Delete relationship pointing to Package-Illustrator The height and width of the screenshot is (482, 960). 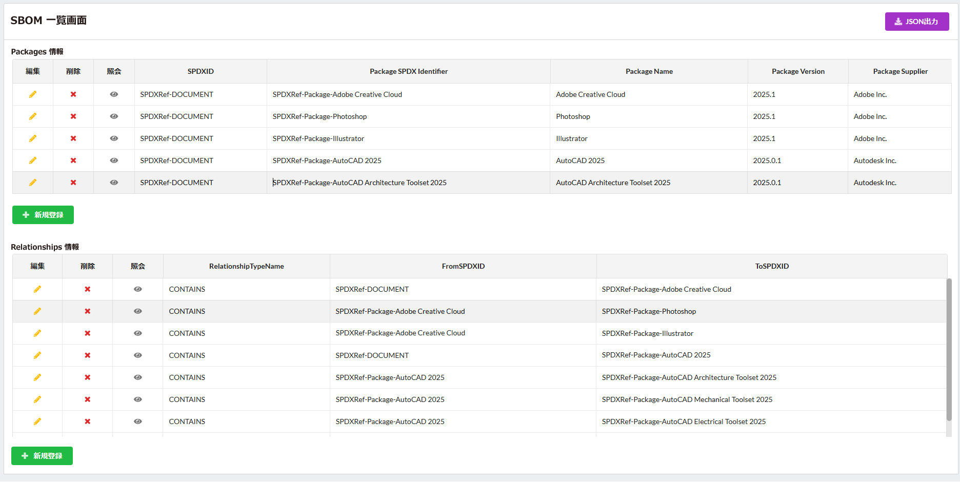point(88,333)
